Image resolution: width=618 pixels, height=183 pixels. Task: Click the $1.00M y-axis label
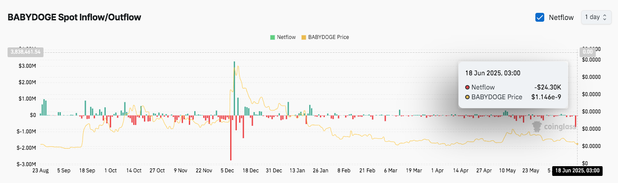[28, 99]
